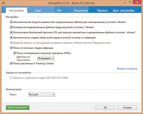This screenshot has width=143, height=114.
Task: Open the Доп. настройки tab
Action: pos(124,10)
